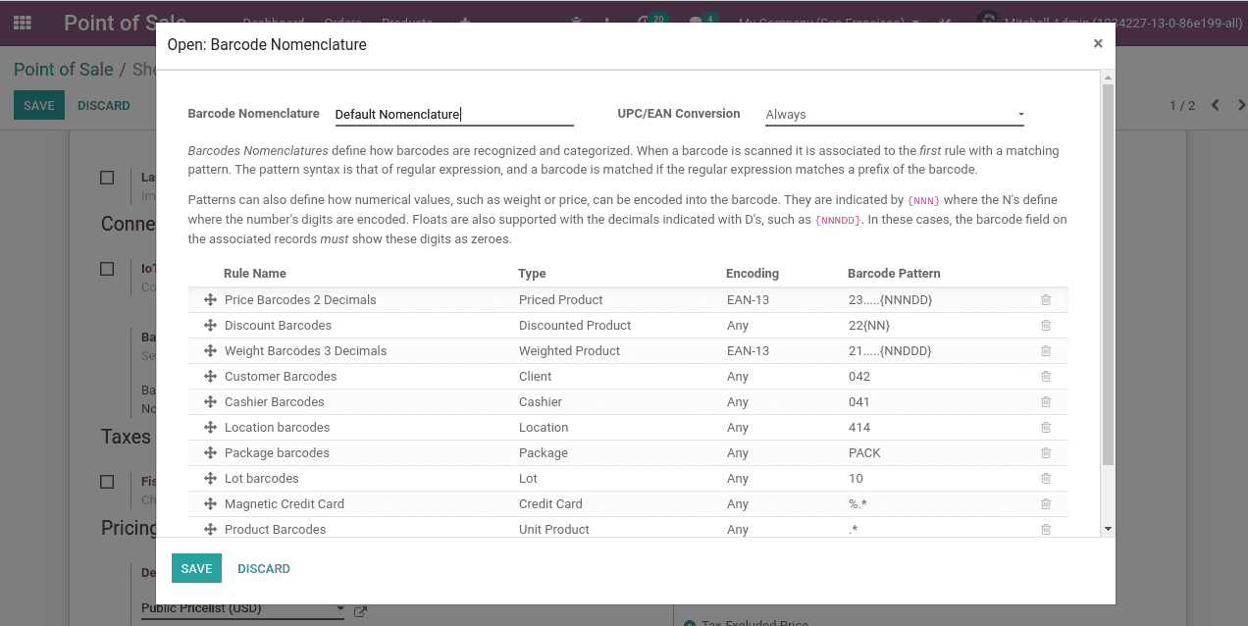Click drag handle for Cashier Barcodes row

(x=210, y=402)
